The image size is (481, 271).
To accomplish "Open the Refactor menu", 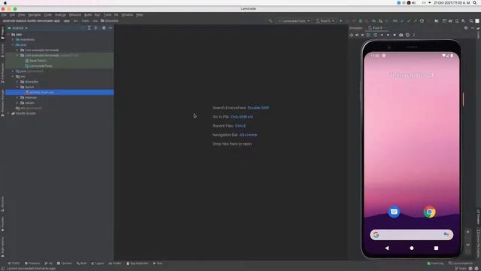I will [75, 15].
